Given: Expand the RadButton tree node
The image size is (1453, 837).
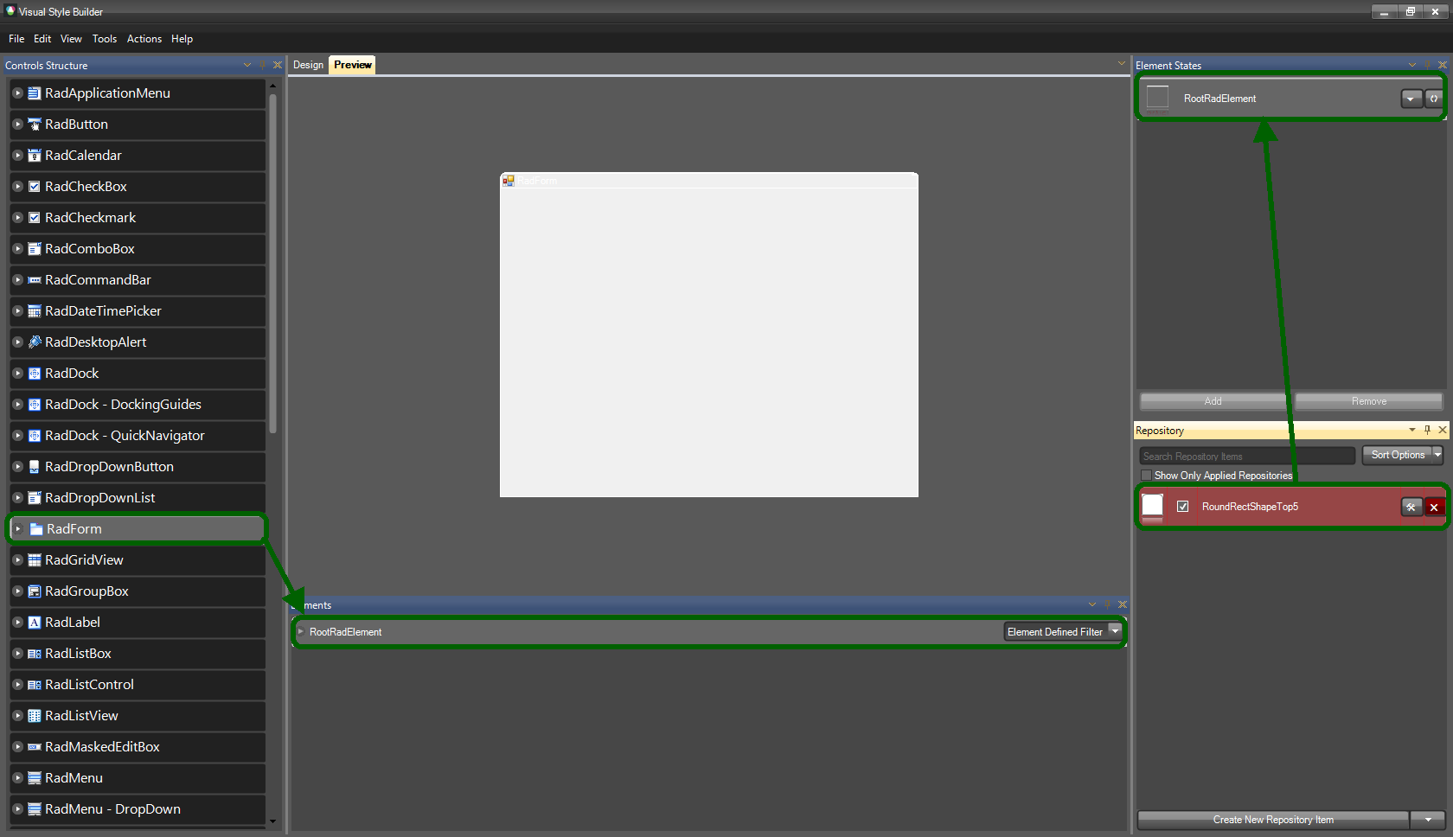Looking at the screenshot, I should pos(17,125).
